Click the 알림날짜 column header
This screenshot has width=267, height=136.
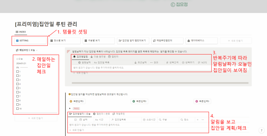[x=84, y=63]
